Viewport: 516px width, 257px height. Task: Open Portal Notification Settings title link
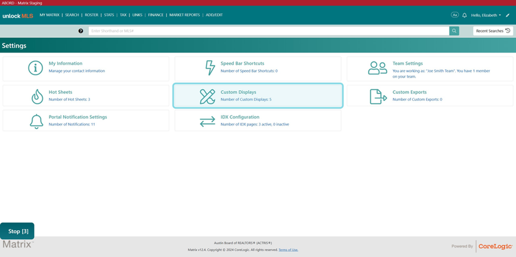pyautogui.click(x=78, y=117)
